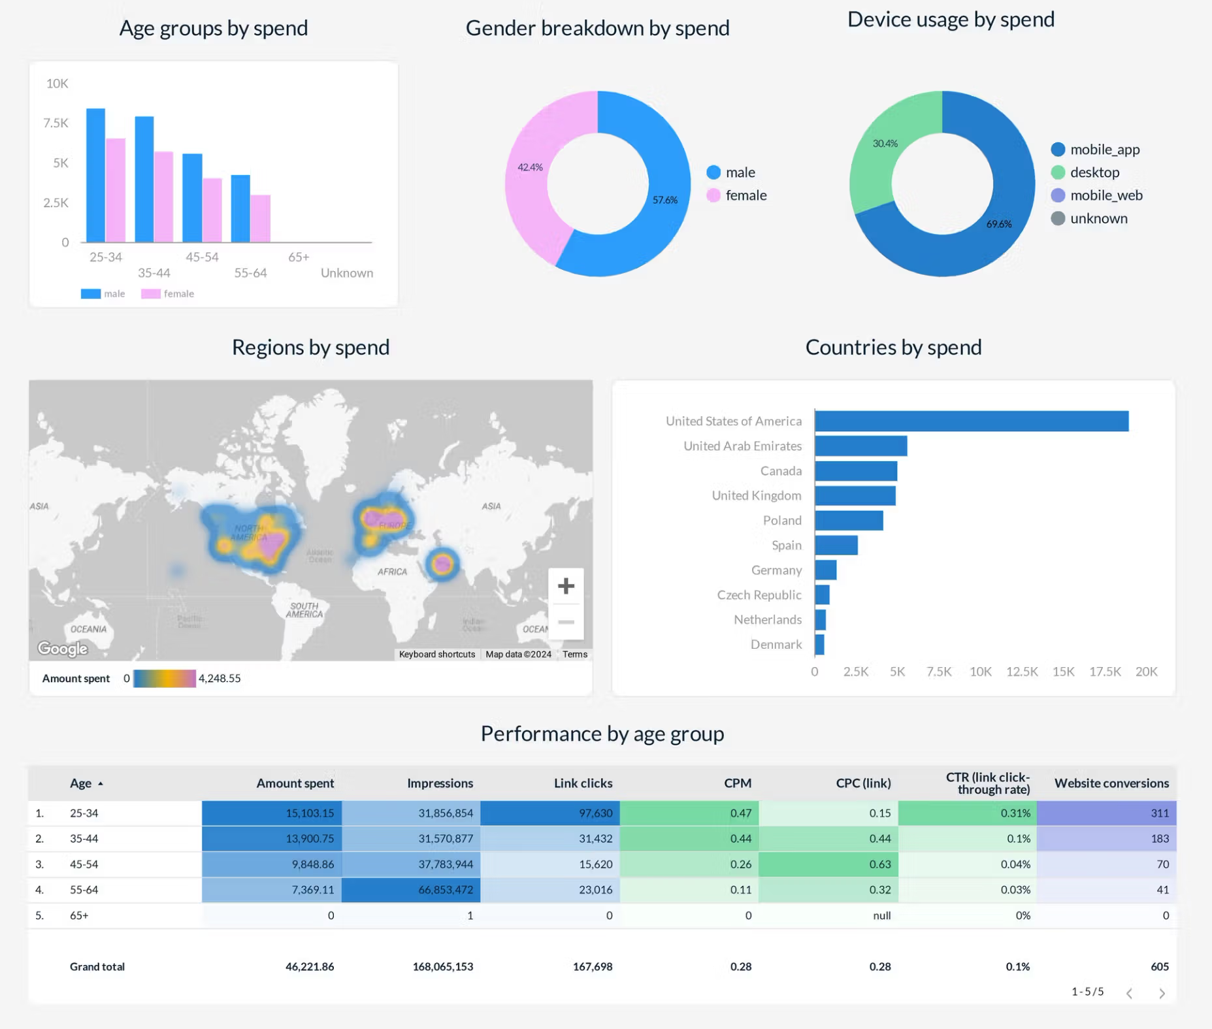Zoom in on the regions map

(566, 585)
